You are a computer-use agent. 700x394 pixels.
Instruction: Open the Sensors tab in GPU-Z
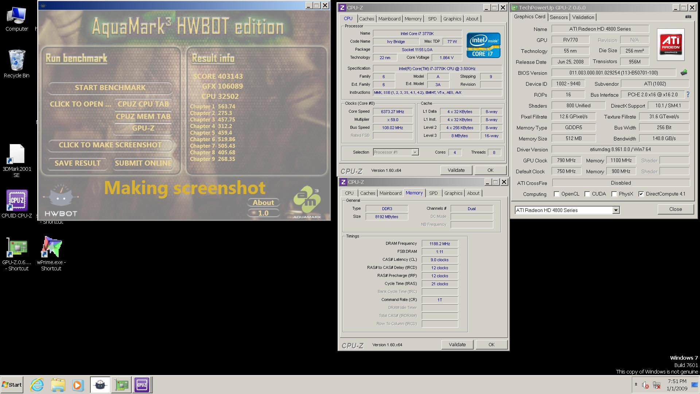pyautogui.click(x=559, y=17)
